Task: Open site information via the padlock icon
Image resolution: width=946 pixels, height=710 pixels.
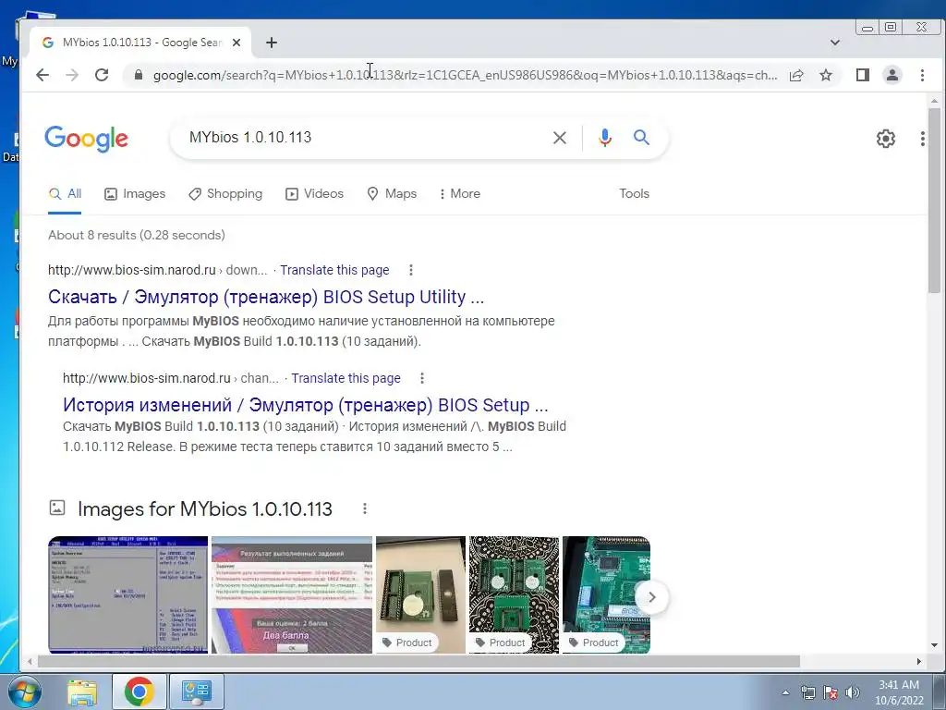Action: (139, 75)
